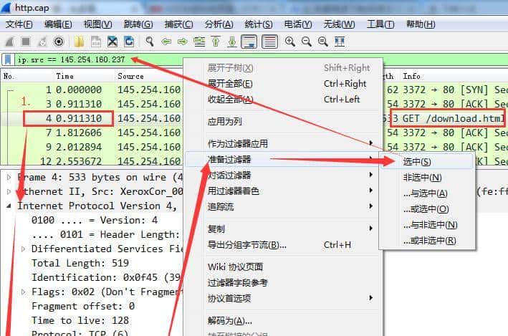Collapse Internet Protocol Version 4 node
This screenshot has height=336, width=508.
(9, 206)
